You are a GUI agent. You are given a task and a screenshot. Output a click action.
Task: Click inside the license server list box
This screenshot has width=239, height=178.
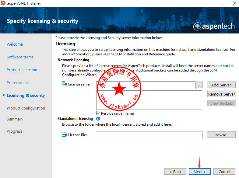tap(149, 100)
